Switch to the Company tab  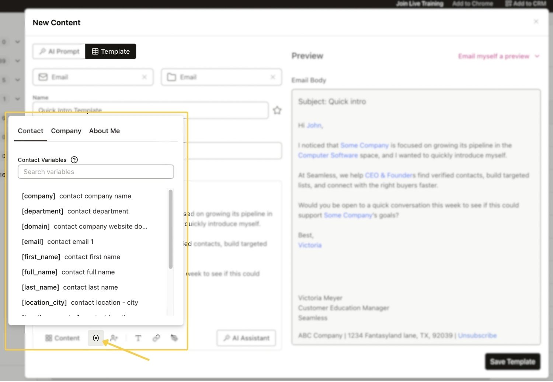point(66,131)
